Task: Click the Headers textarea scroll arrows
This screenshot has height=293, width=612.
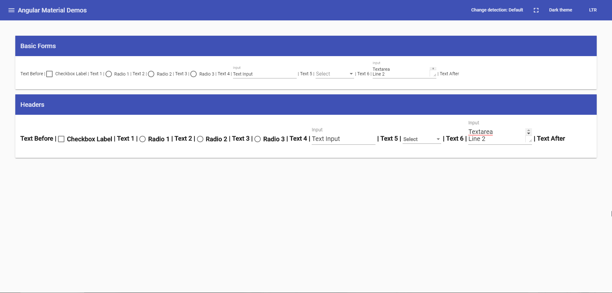Action: click(528, 132)
